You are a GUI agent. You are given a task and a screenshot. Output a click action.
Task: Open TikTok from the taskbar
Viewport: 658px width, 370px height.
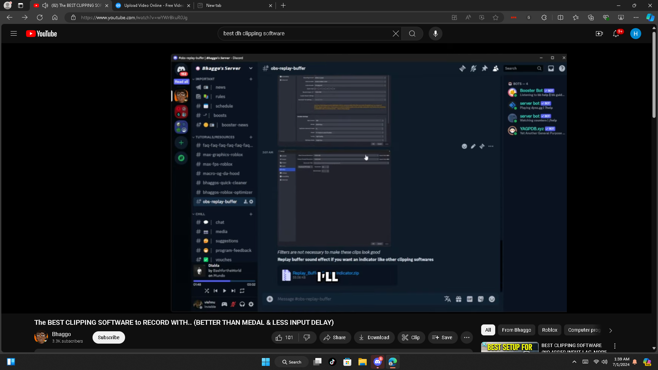click(x=332, y=362)
